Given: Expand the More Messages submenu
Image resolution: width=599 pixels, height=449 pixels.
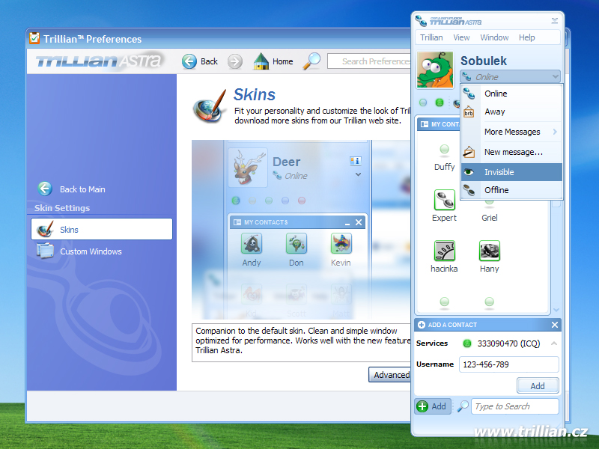Looking at the screenshot, I should [511, 132].
